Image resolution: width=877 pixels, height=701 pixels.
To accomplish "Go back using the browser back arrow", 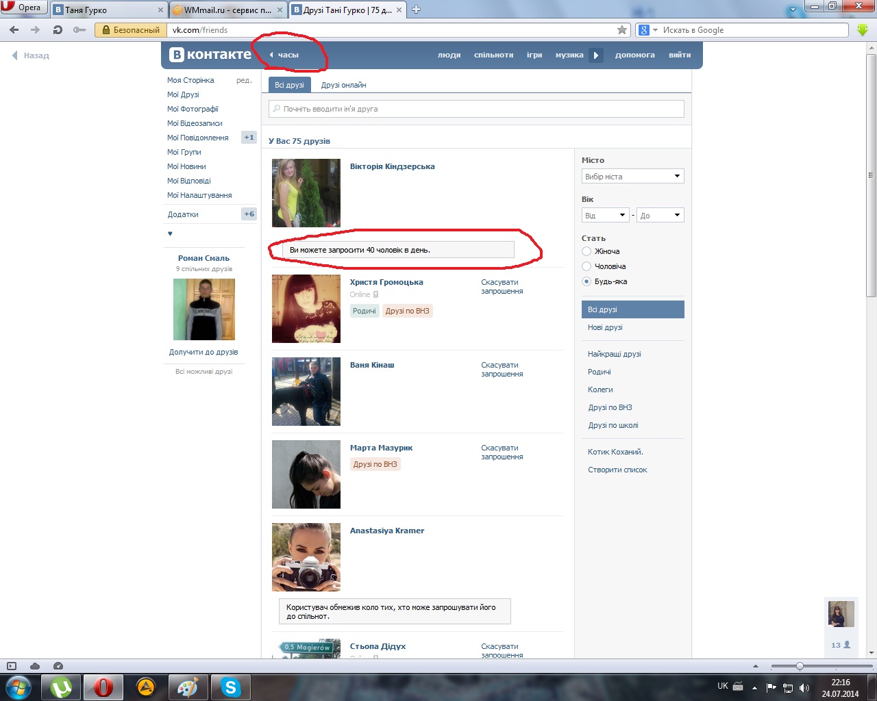I will click(x=14, y=30).
